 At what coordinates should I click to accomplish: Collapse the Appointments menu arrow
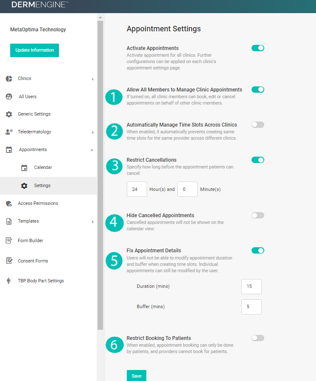click(92, 150)
